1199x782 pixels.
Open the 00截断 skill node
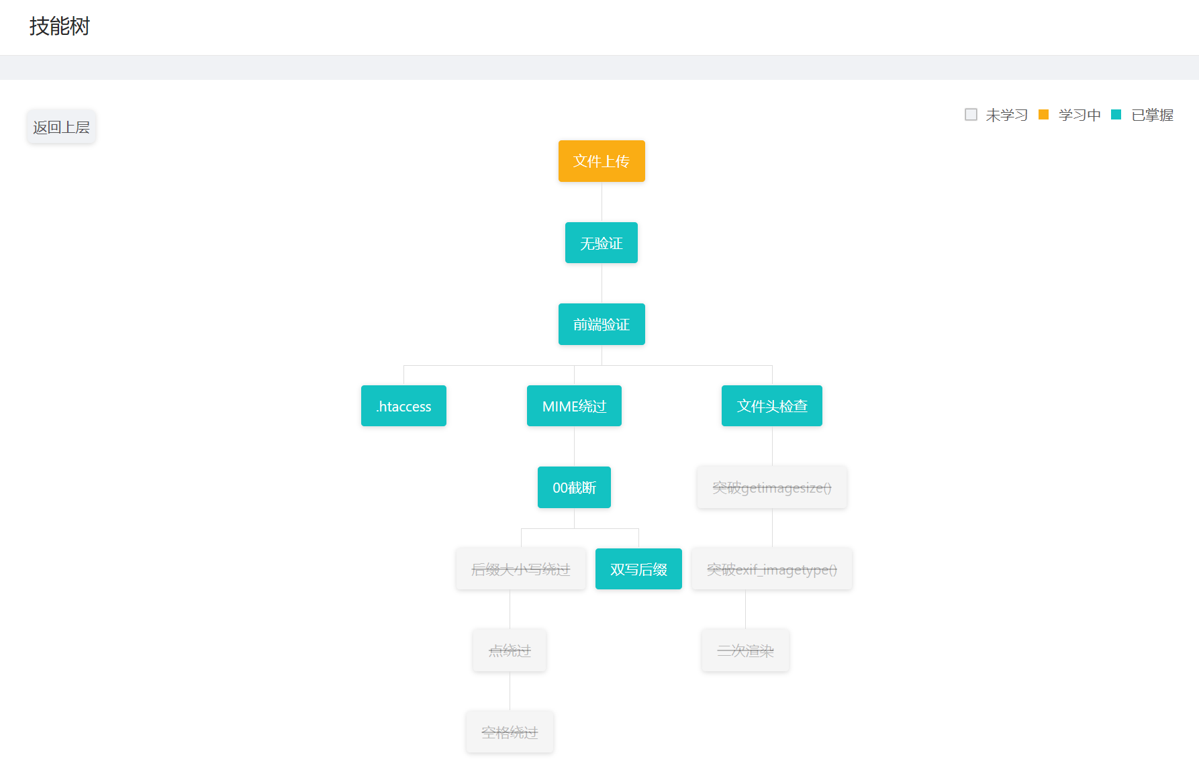(x=574, y=487)
